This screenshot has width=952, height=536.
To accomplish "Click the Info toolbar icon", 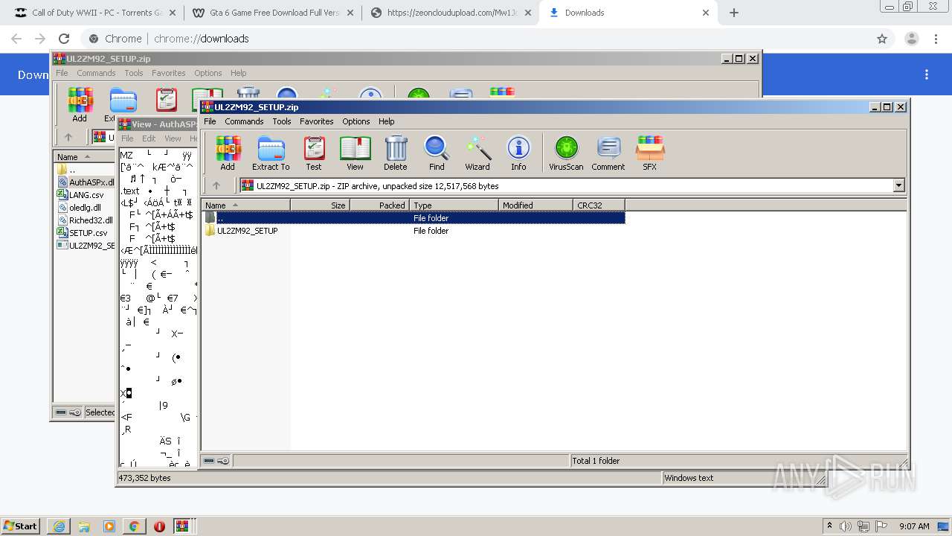I will click(518, 153).
